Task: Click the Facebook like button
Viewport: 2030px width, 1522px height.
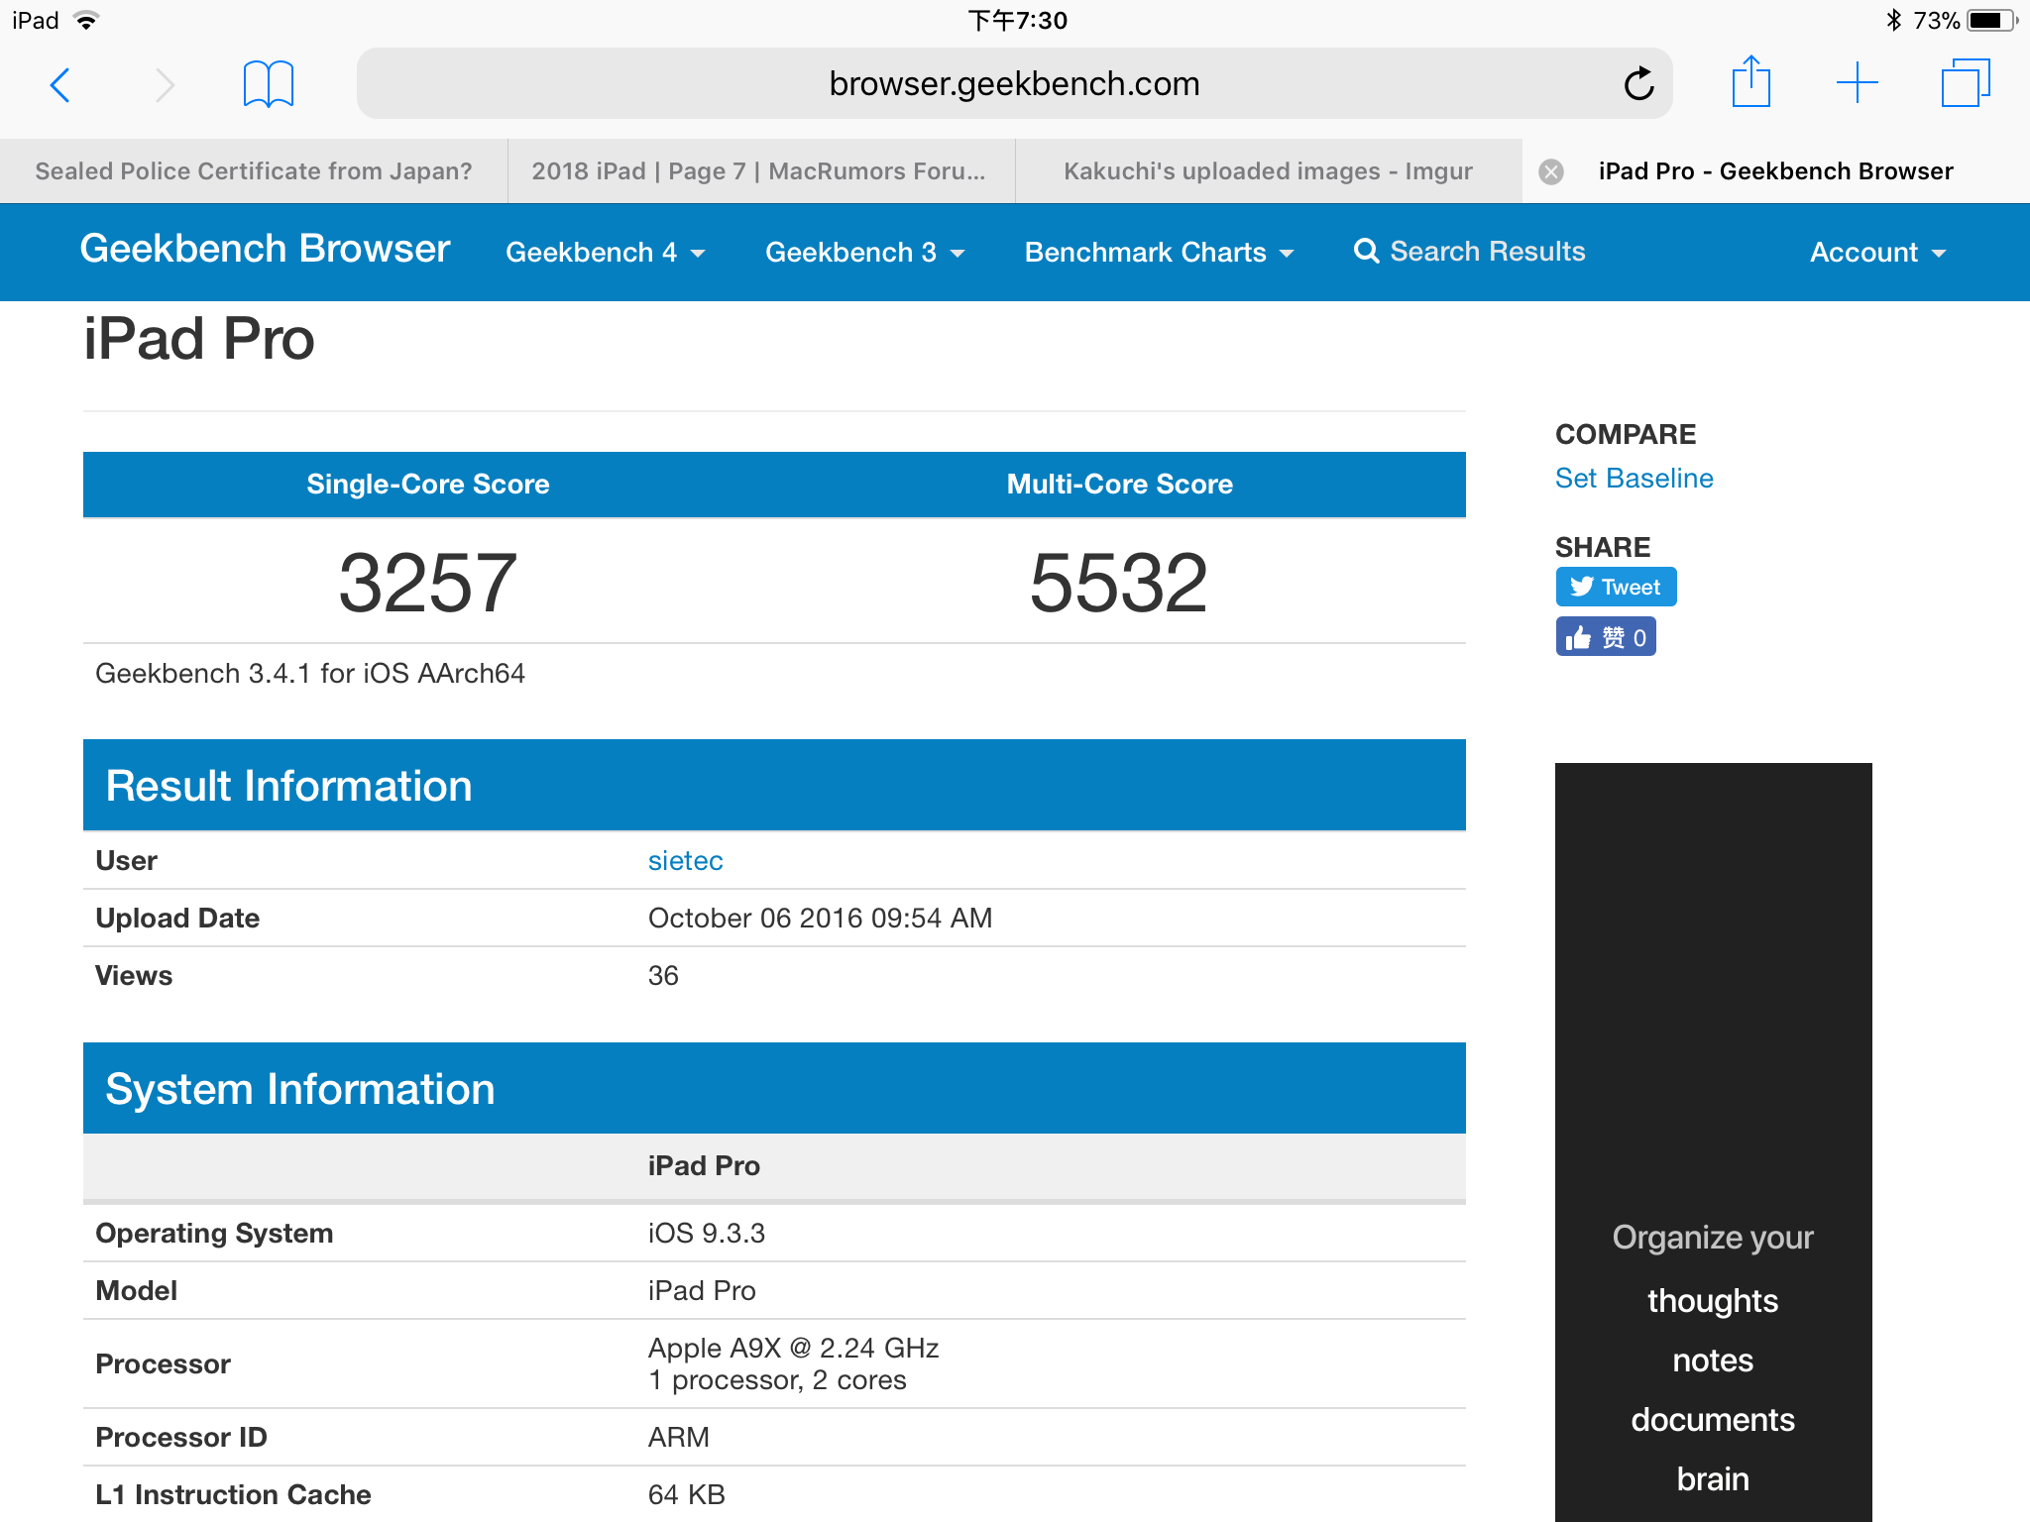Action: pos(1606,637)
